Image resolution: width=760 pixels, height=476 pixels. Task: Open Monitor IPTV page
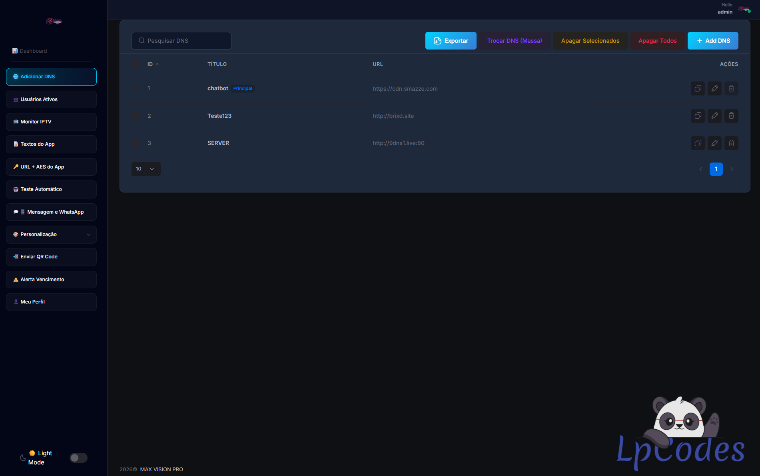click(x=51, y=122)
